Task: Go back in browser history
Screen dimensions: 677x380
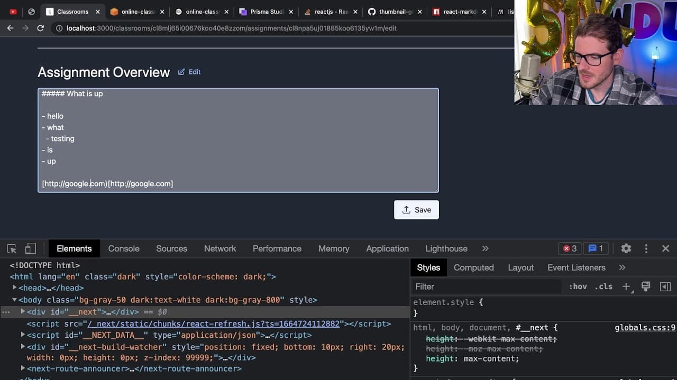Action: coord(10,28)
